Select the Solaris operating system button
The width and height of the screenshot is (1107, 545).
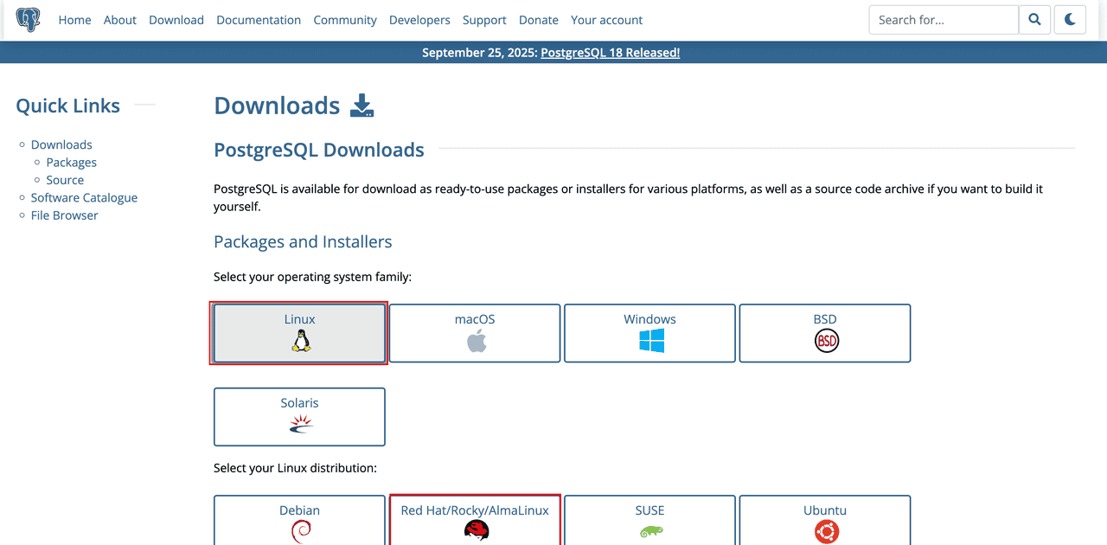coord(299,416)
